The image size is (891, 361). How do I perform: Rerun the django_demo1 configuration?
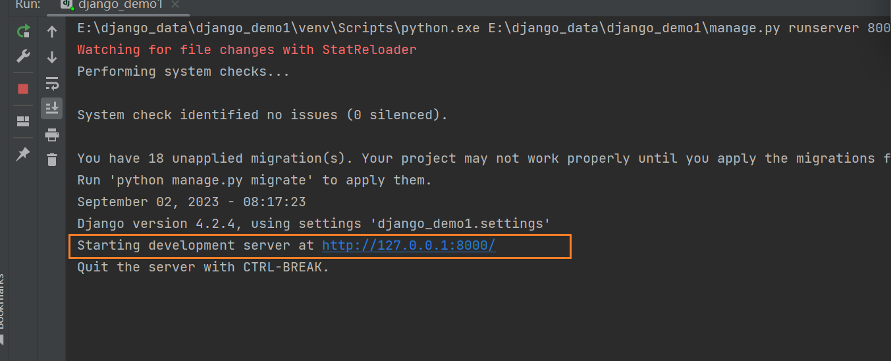coord(23,31)
